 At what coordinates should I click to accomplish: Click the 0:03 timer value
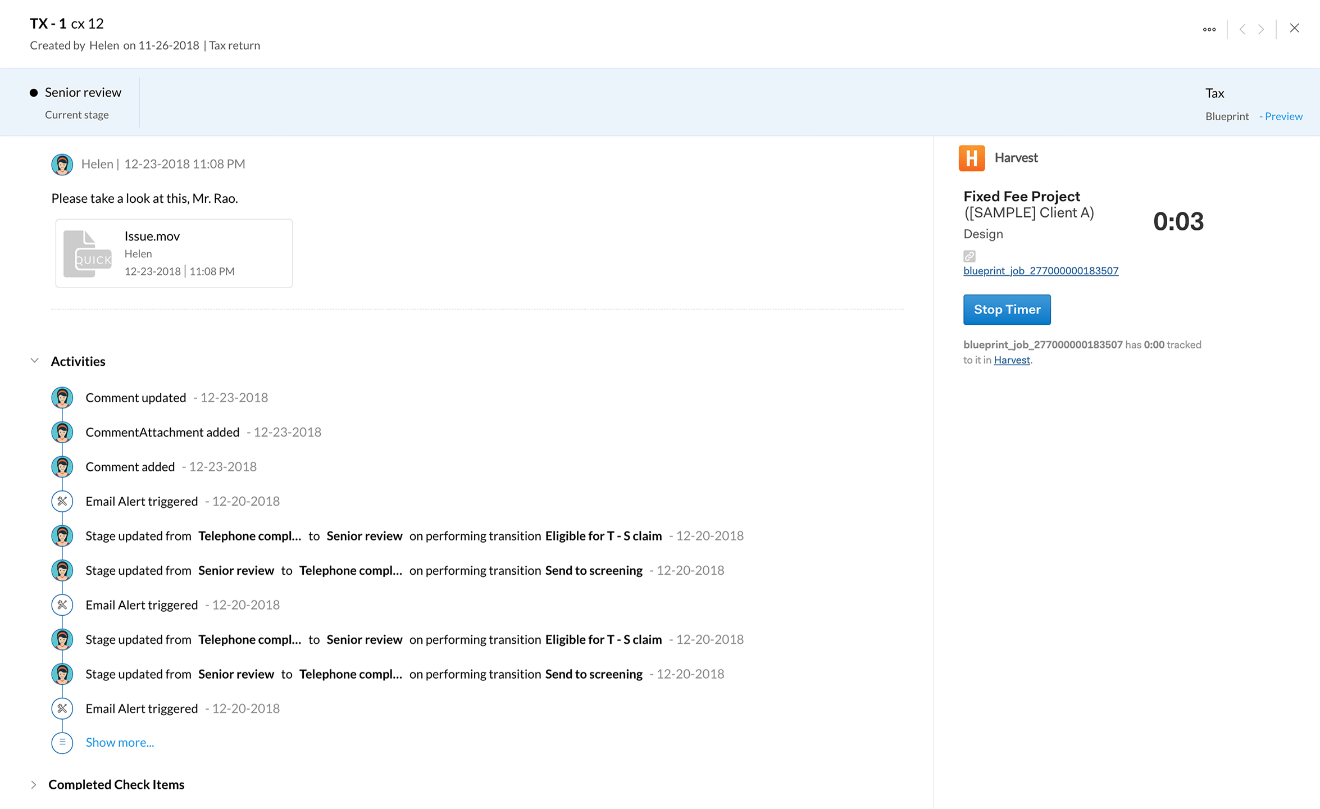pyautogui.click(x=1178, y=221)
